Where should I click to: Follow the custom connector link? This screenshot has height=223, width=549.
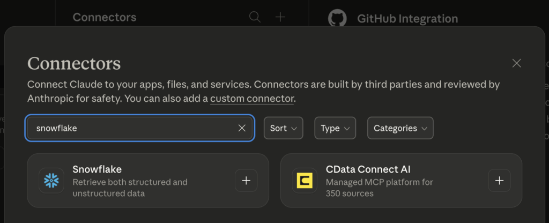(252, 99)
